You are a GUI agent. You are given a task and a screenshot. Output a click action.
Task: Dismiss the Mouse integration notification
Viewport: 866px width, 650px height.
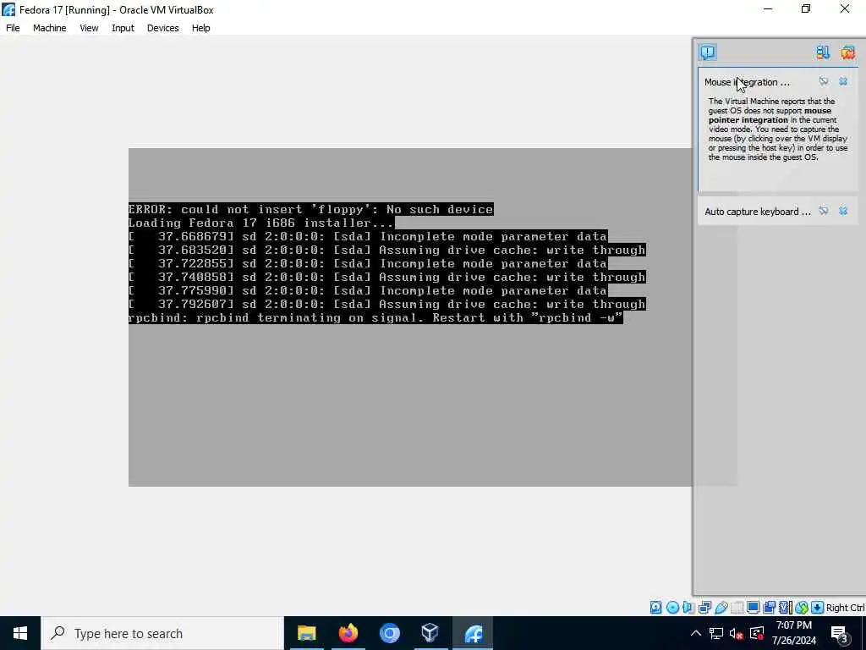coord(843,81)
